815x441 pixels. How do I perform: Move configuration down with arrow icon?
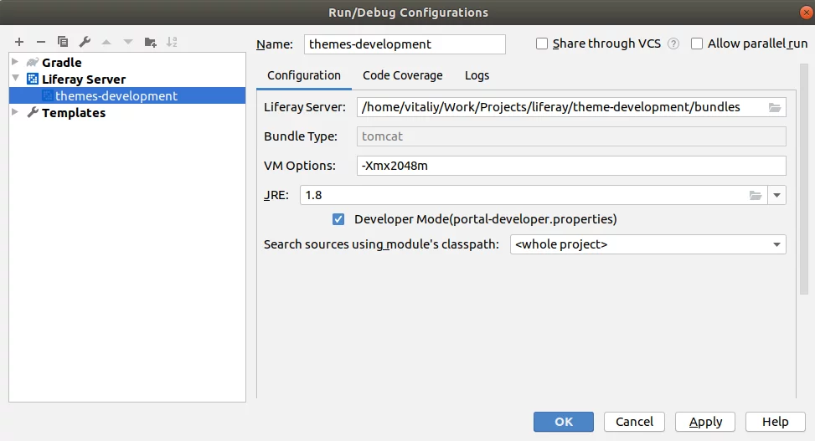click(x=128, y=42)
